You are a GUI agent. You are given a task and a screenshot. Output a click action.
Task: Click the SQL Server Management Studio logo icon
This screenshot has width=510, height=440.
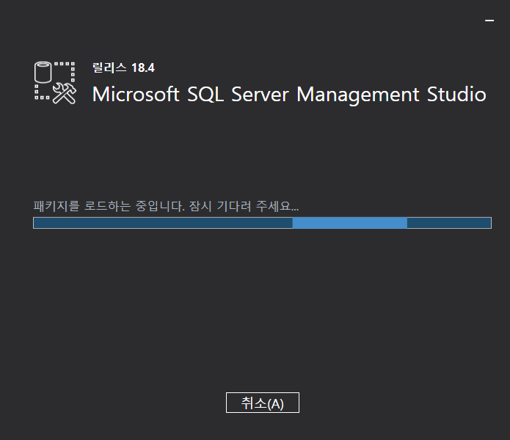[x=55, y=83]
